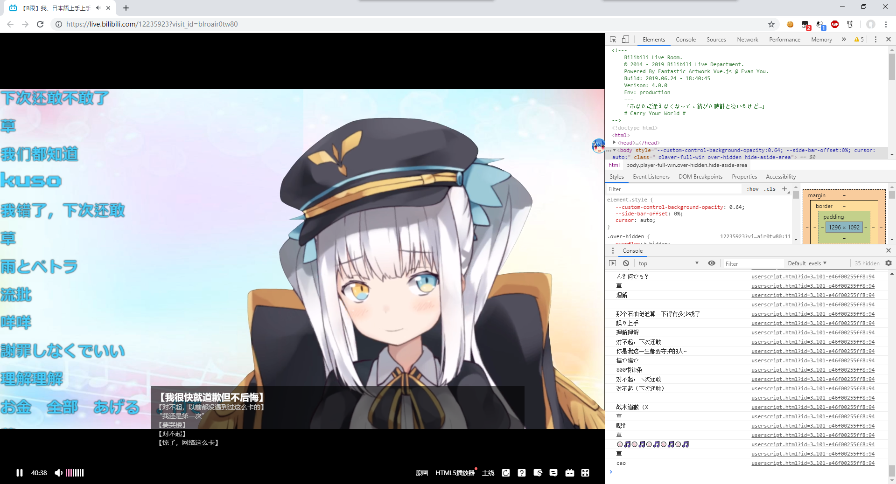The height and width of the screenshot is (484, 896).
Task: Open Console settings gear
Action: click(x=889, y=263)
